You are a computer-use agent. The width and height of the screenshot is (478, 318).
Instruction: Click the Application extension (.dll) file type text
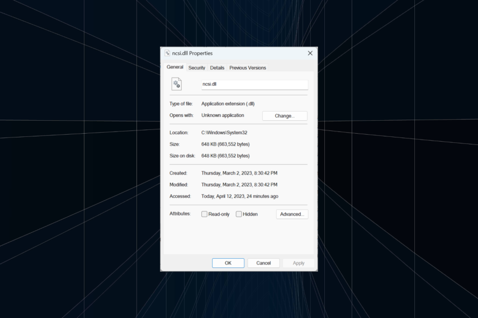(x=228, y=103)
